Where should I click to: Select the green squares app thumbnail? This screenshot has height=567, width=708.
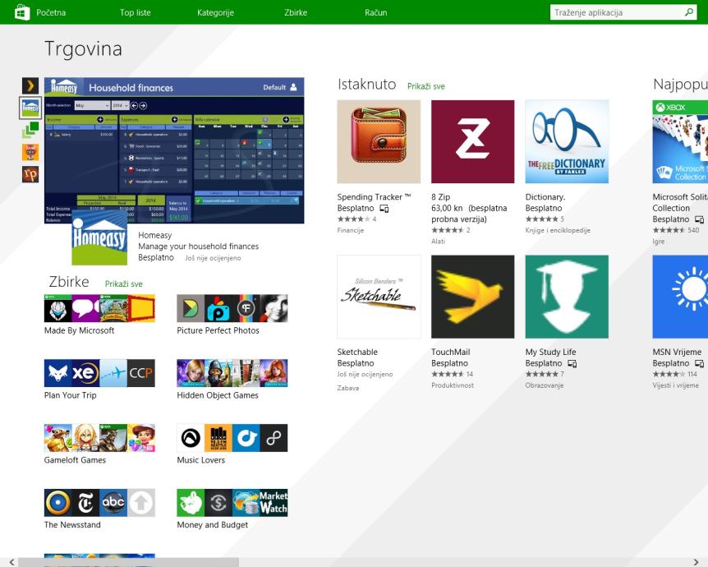(30, 130)
